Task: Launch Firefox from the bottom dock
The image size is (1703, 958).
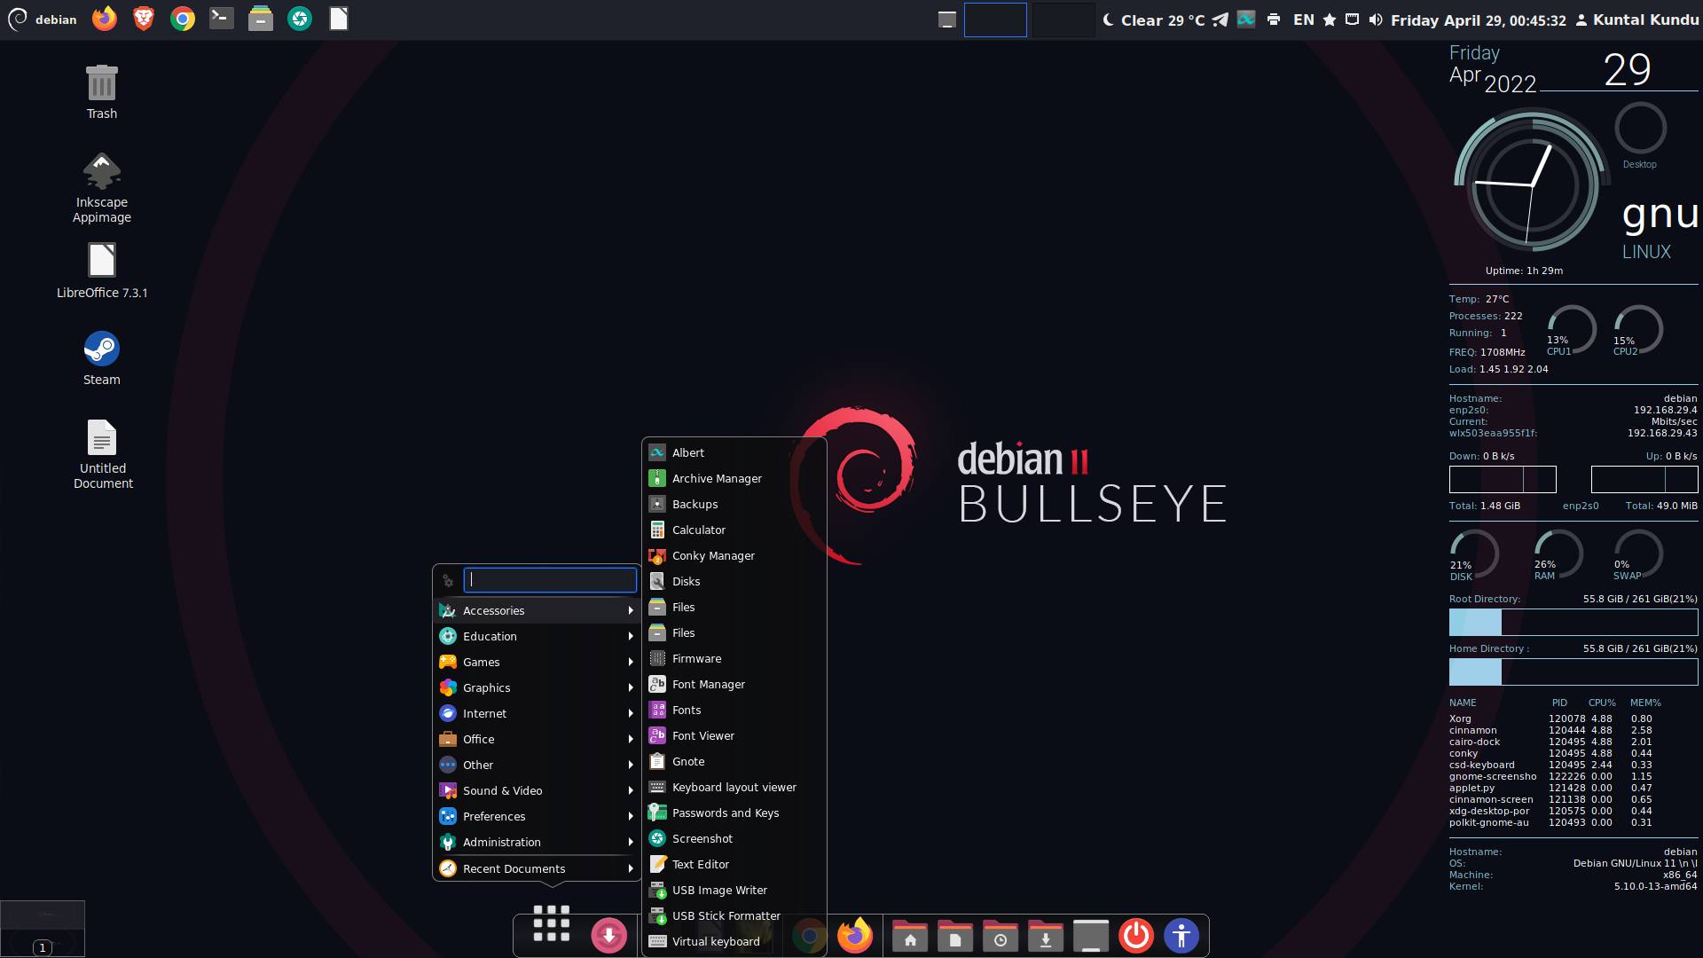Action: [855, 935]
